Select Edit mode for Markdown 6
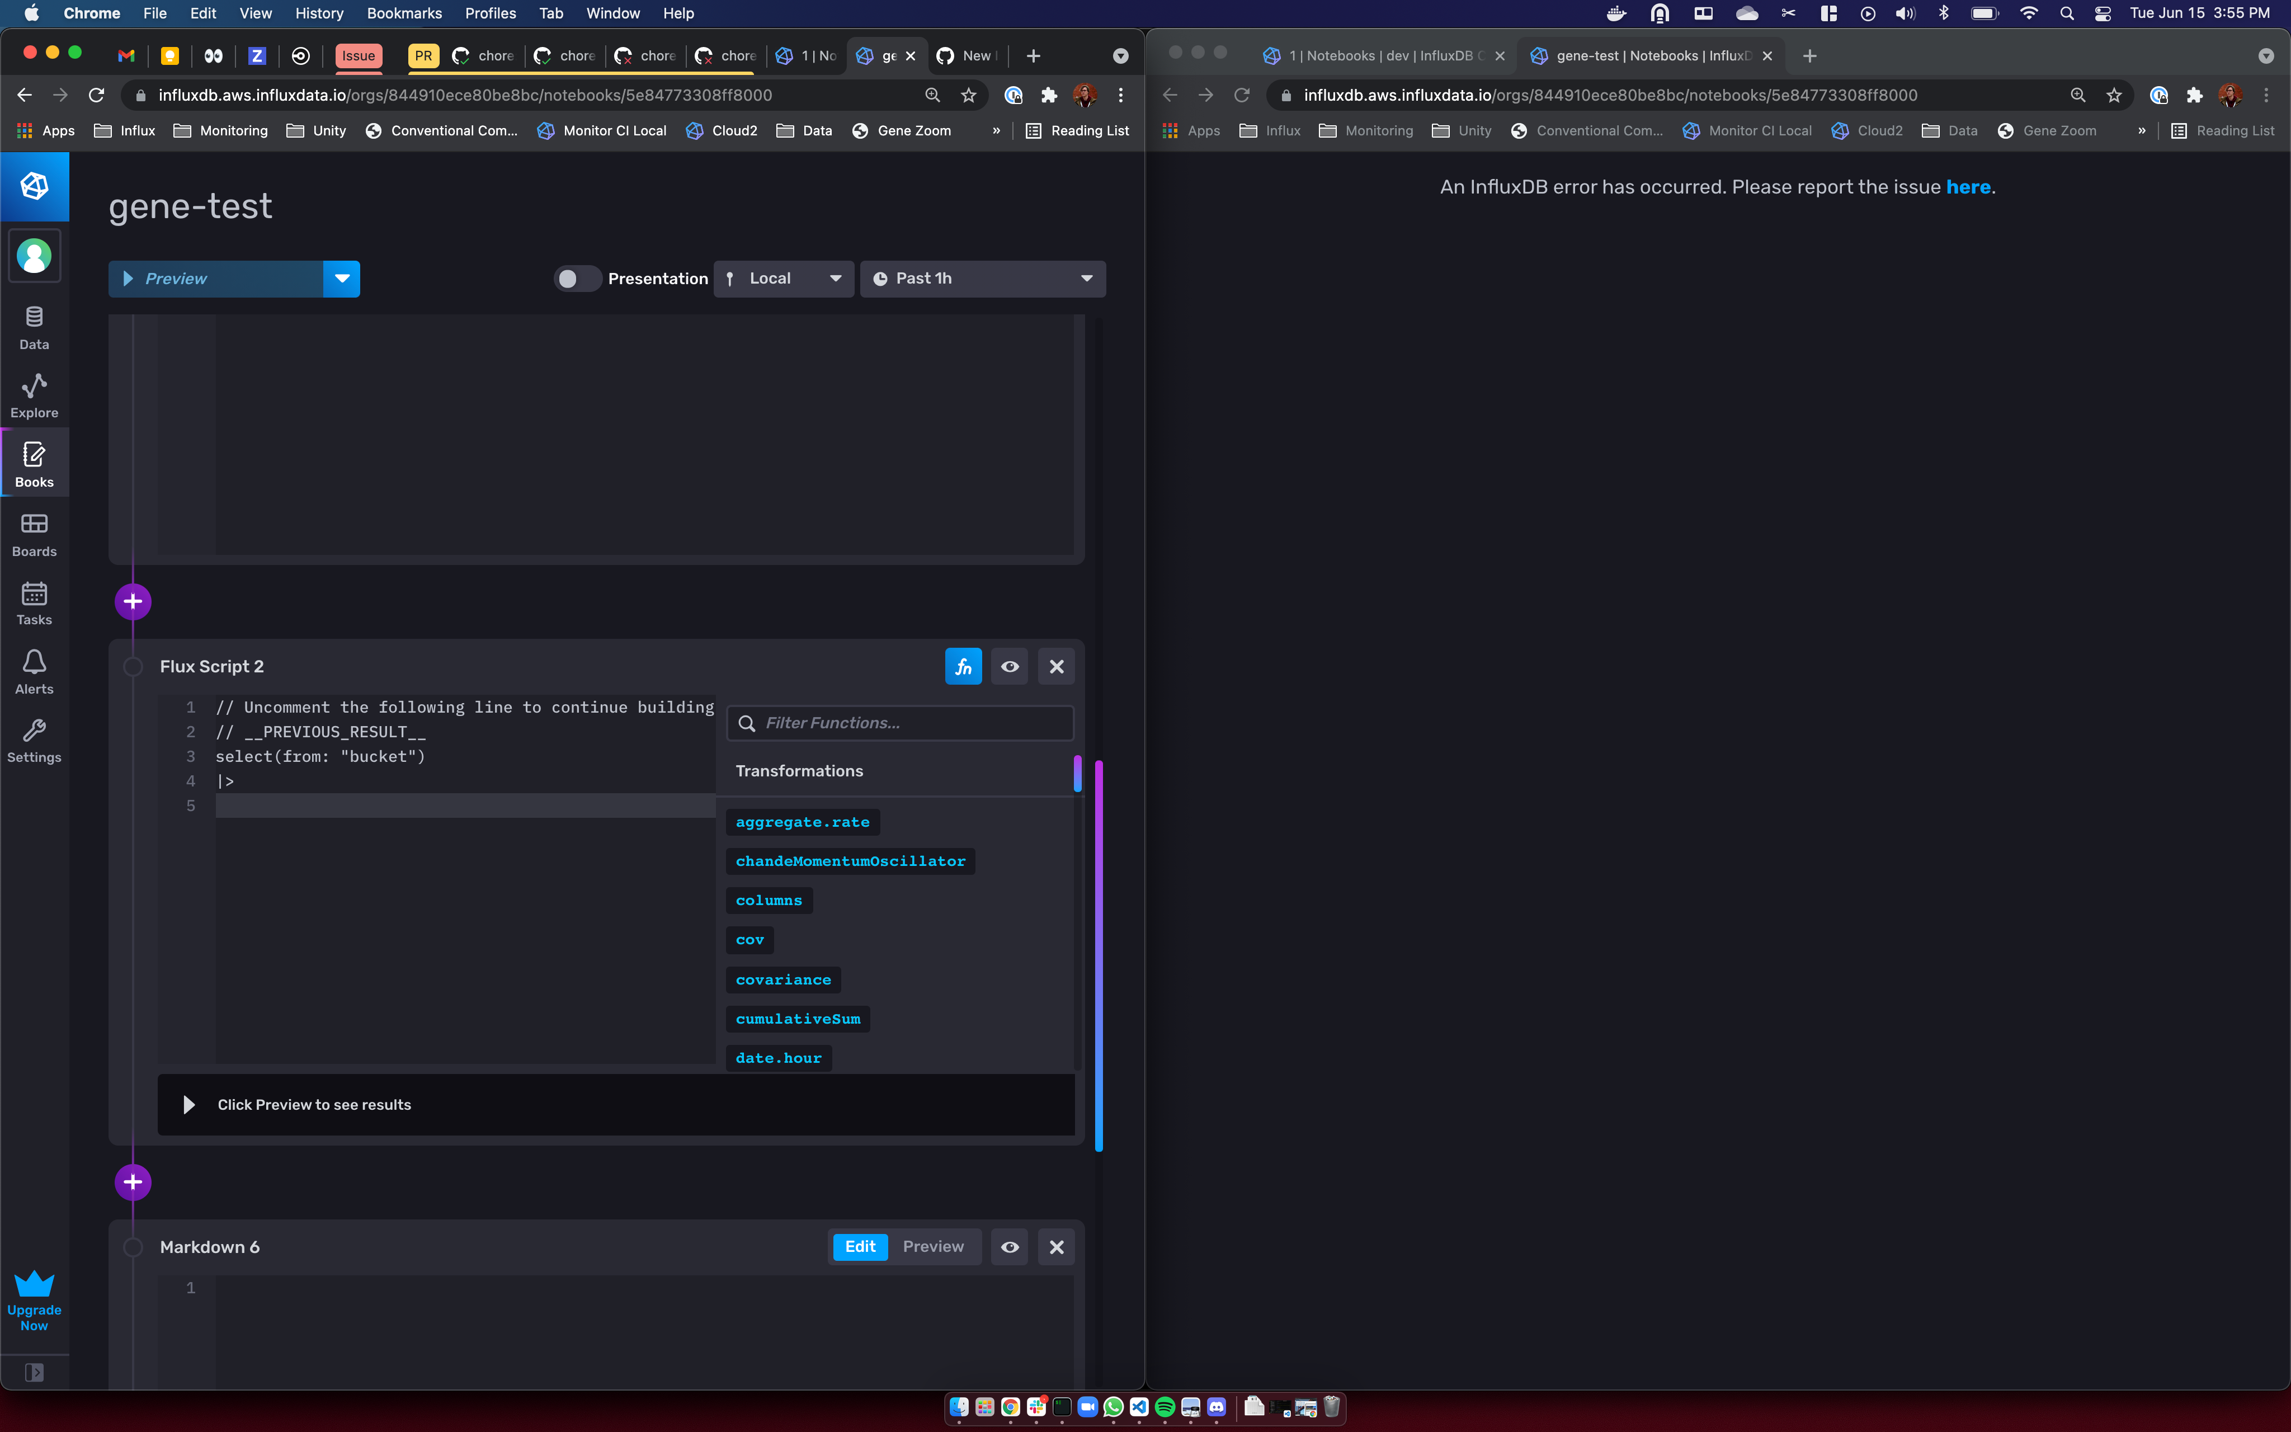This screenshot has height=1432, width=2291. (860, 1246)
